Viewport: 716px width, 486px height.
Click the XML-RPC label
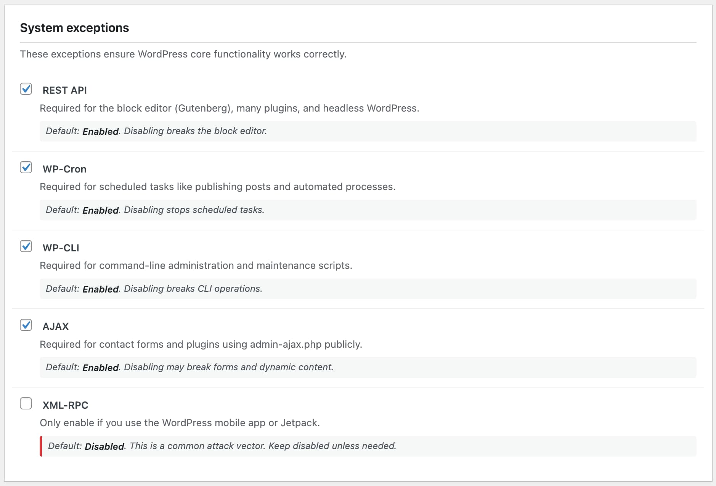click(65, 405)
